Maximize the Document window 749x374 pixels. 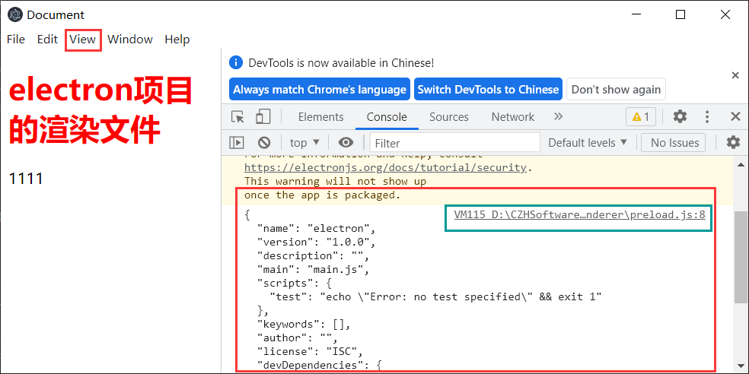point(680,14)
